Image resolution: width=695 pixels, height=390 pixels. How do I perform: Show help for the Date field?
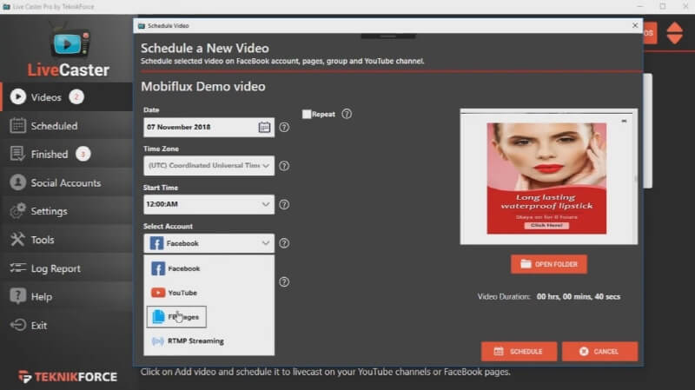point(284,127)
